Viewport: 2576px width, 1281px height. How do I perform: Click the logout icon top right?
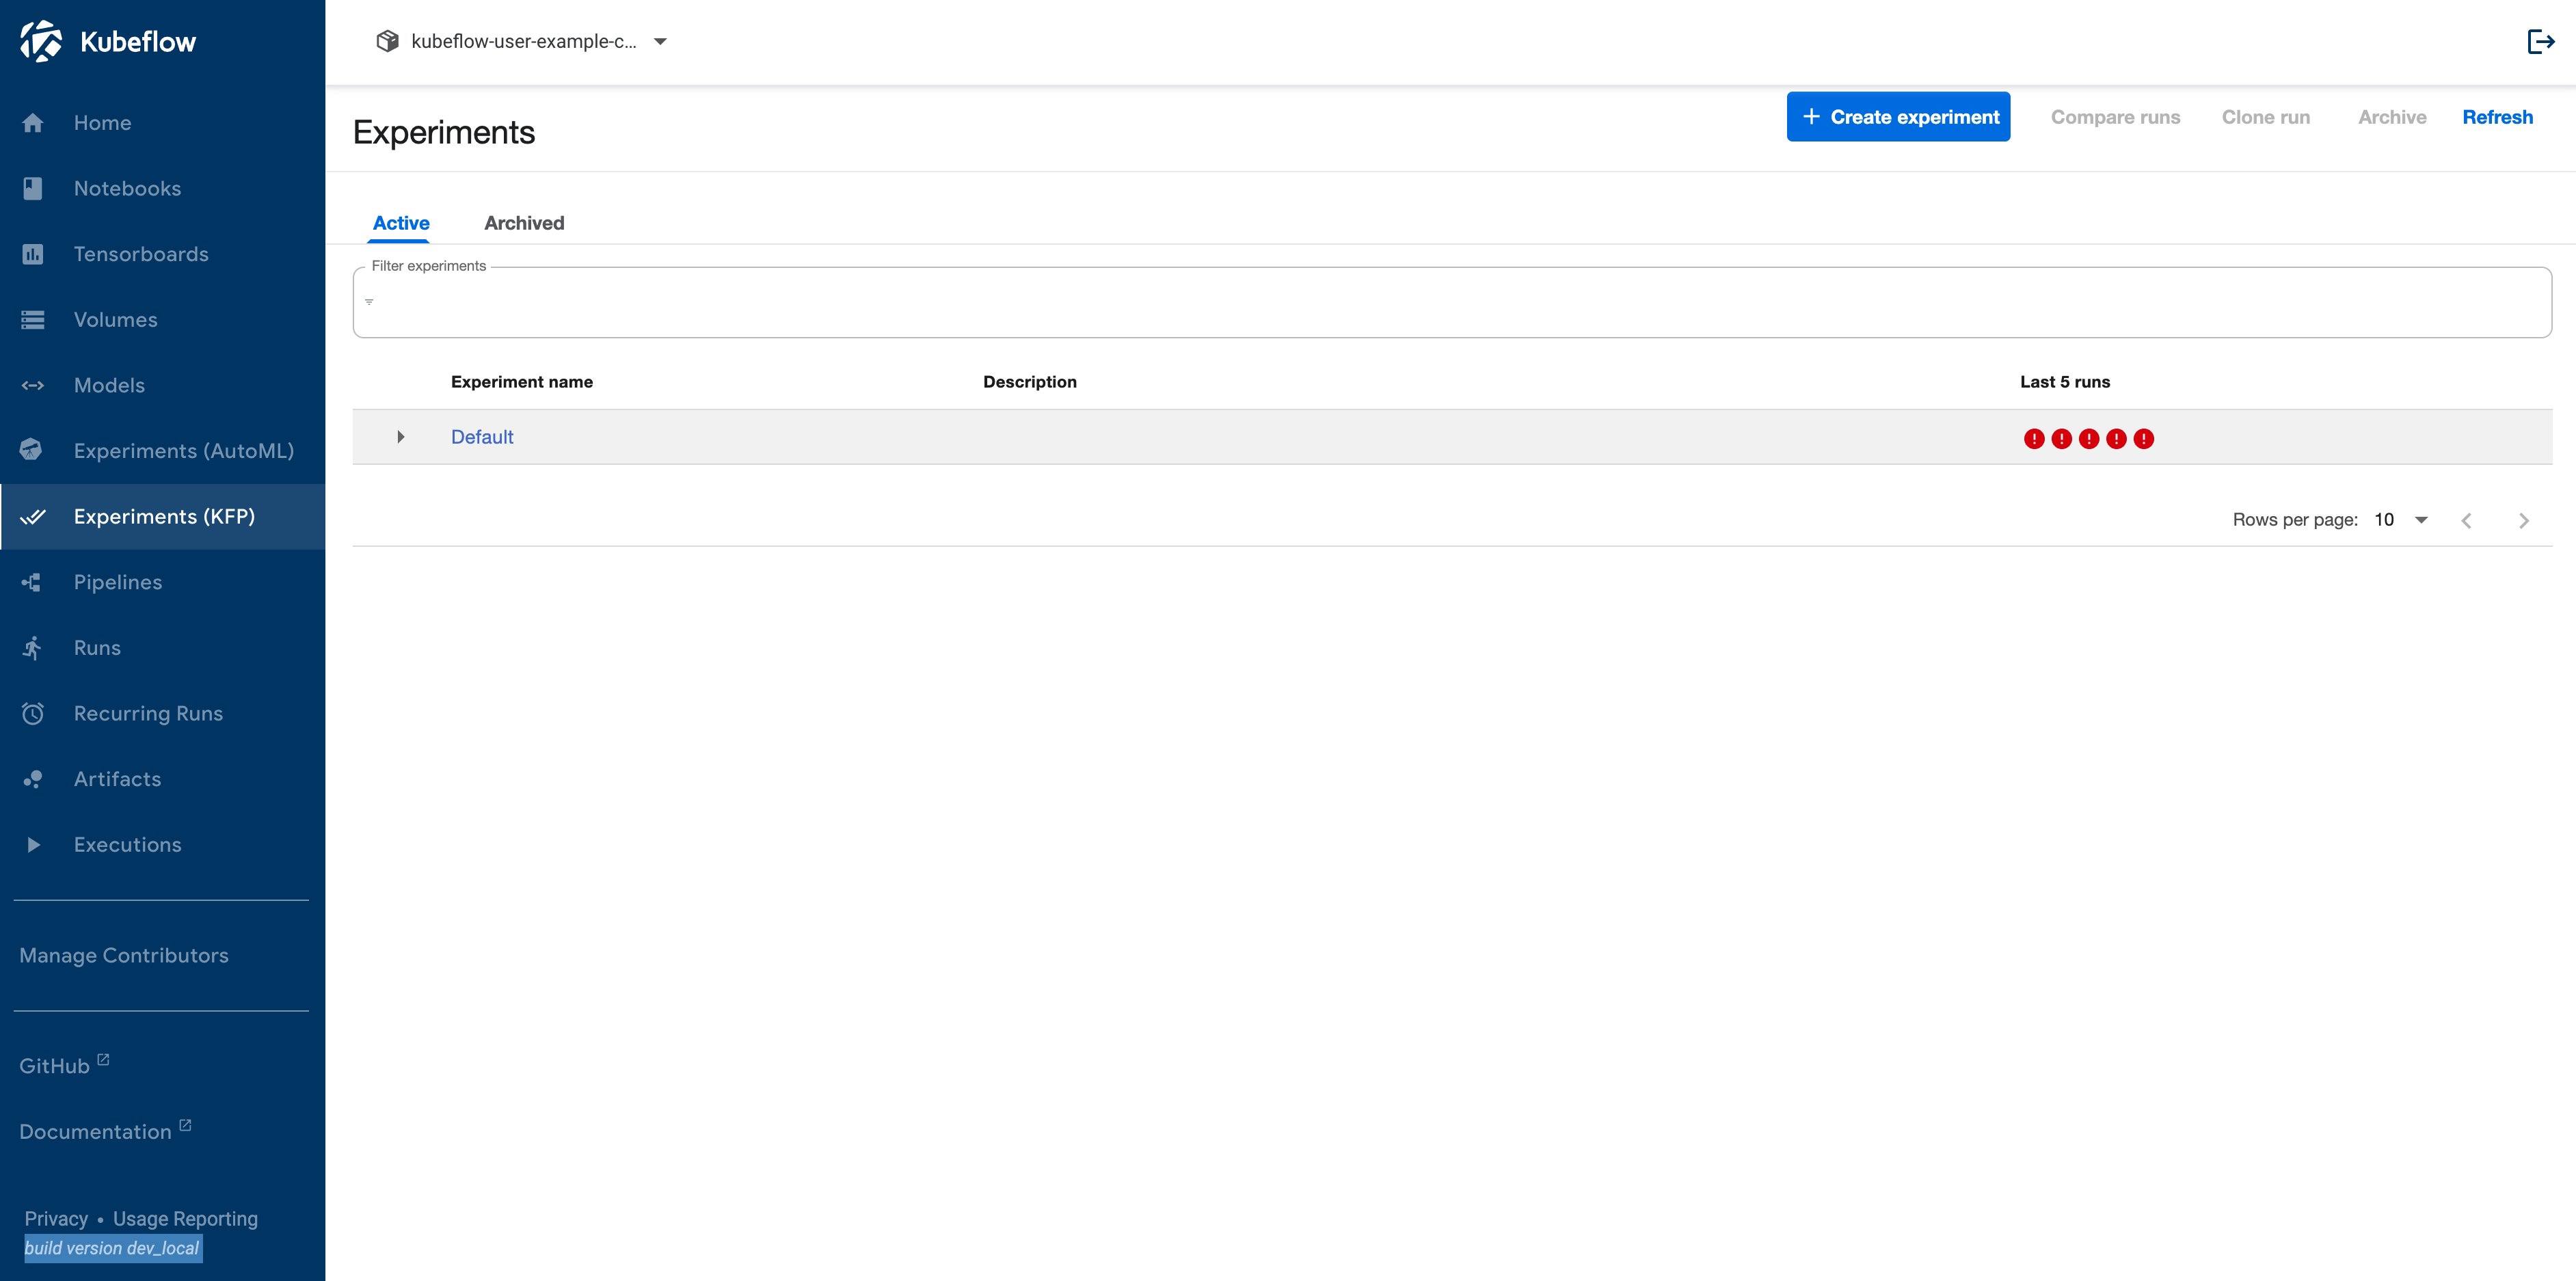click(2541, 41)
